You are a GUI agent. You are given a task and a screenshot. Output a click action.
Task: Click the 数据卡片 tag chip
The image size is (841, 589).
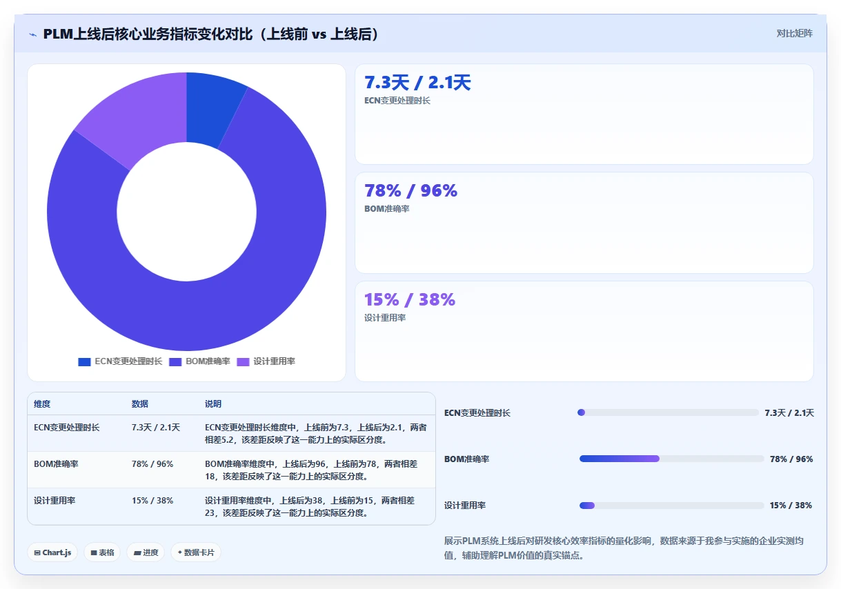196,552
